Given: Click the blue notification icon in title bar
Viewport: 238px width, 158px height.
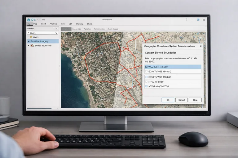Looking at the screenshot, I should [x=198, y=20].
